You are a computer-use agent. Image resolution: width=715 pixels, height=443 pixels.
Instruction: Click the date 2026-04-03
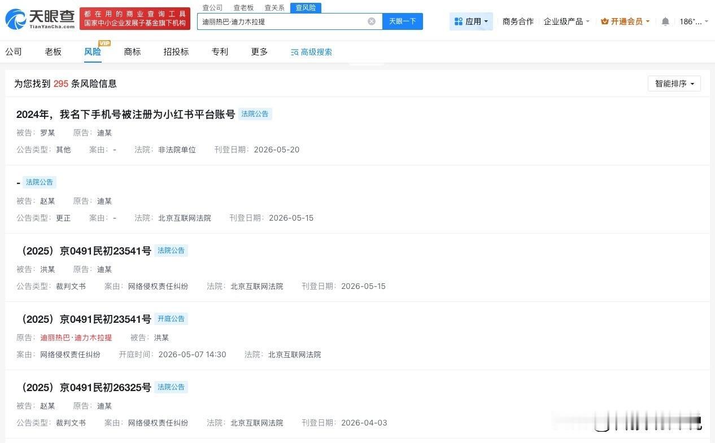[364, 423]
